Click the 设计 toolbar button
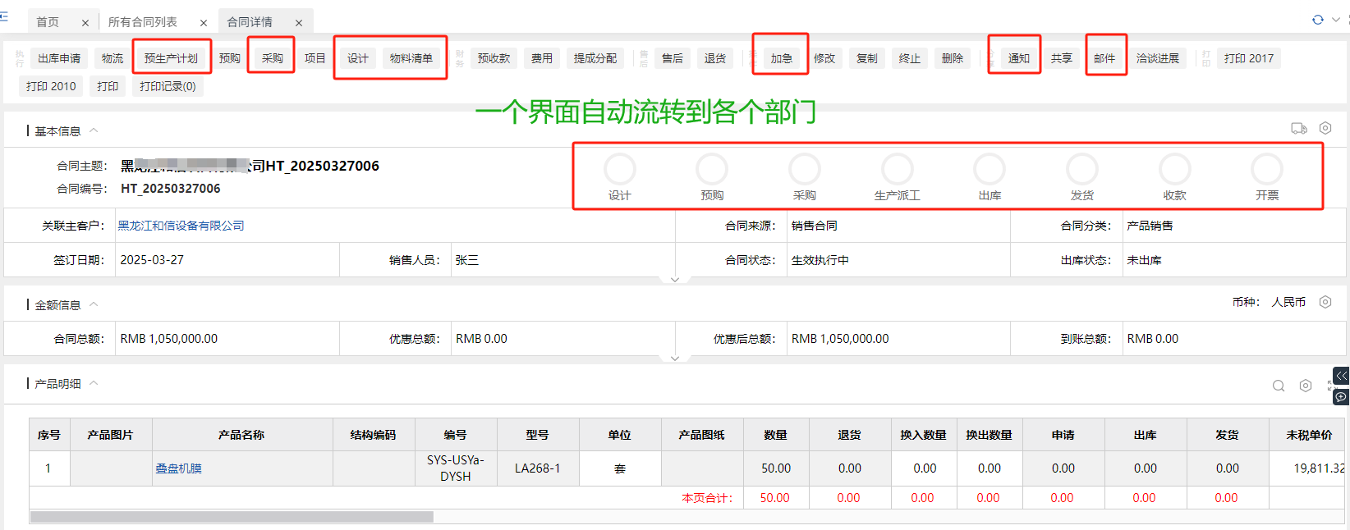The height and width of the screenshot is (530, 1350). pyautogui.click(x=358, y=58)
